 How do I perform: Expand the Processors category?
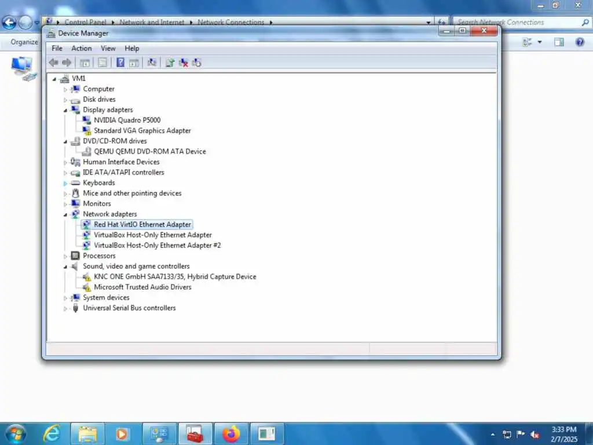(65, 256)
